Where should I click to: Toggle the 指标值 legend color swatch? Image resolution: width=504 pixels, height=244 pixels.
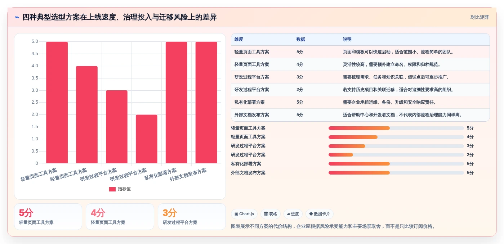point(112,189)
